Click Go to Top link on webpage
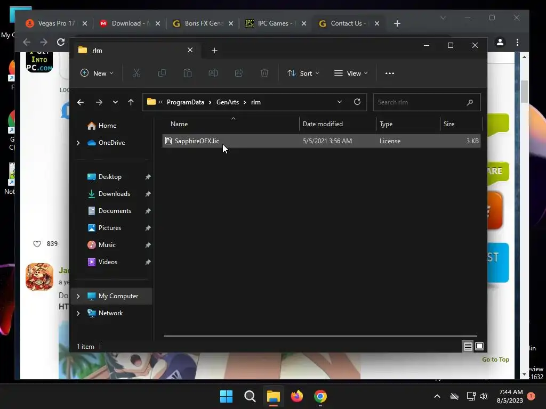 tap(495, 359)
